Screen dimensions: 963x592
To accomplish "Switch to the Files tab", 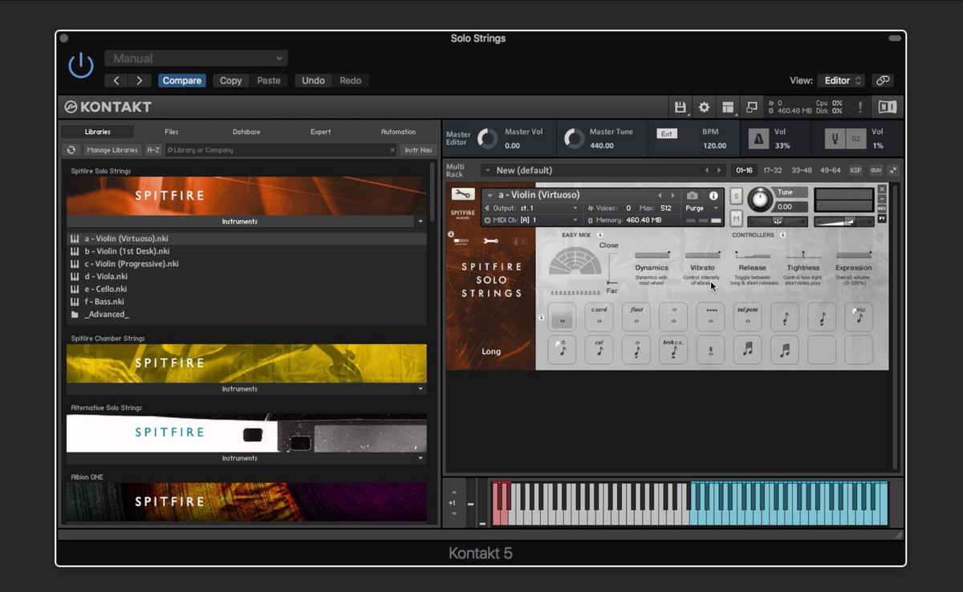I will click(x=171, y=132).
